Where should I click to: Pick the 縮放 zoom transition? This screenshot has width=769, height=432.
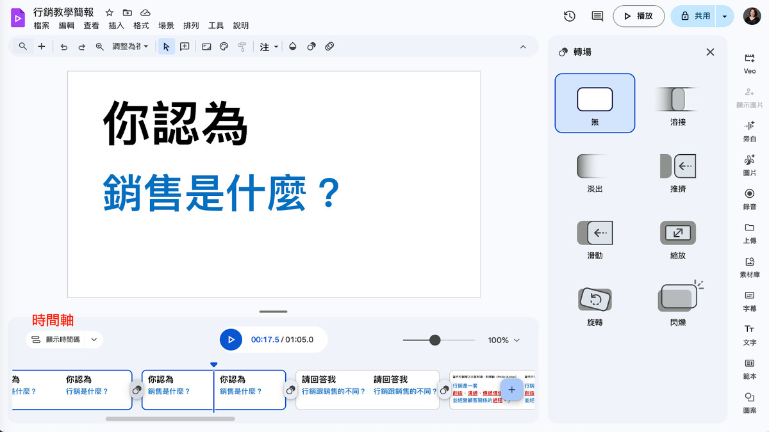point(677,237)
